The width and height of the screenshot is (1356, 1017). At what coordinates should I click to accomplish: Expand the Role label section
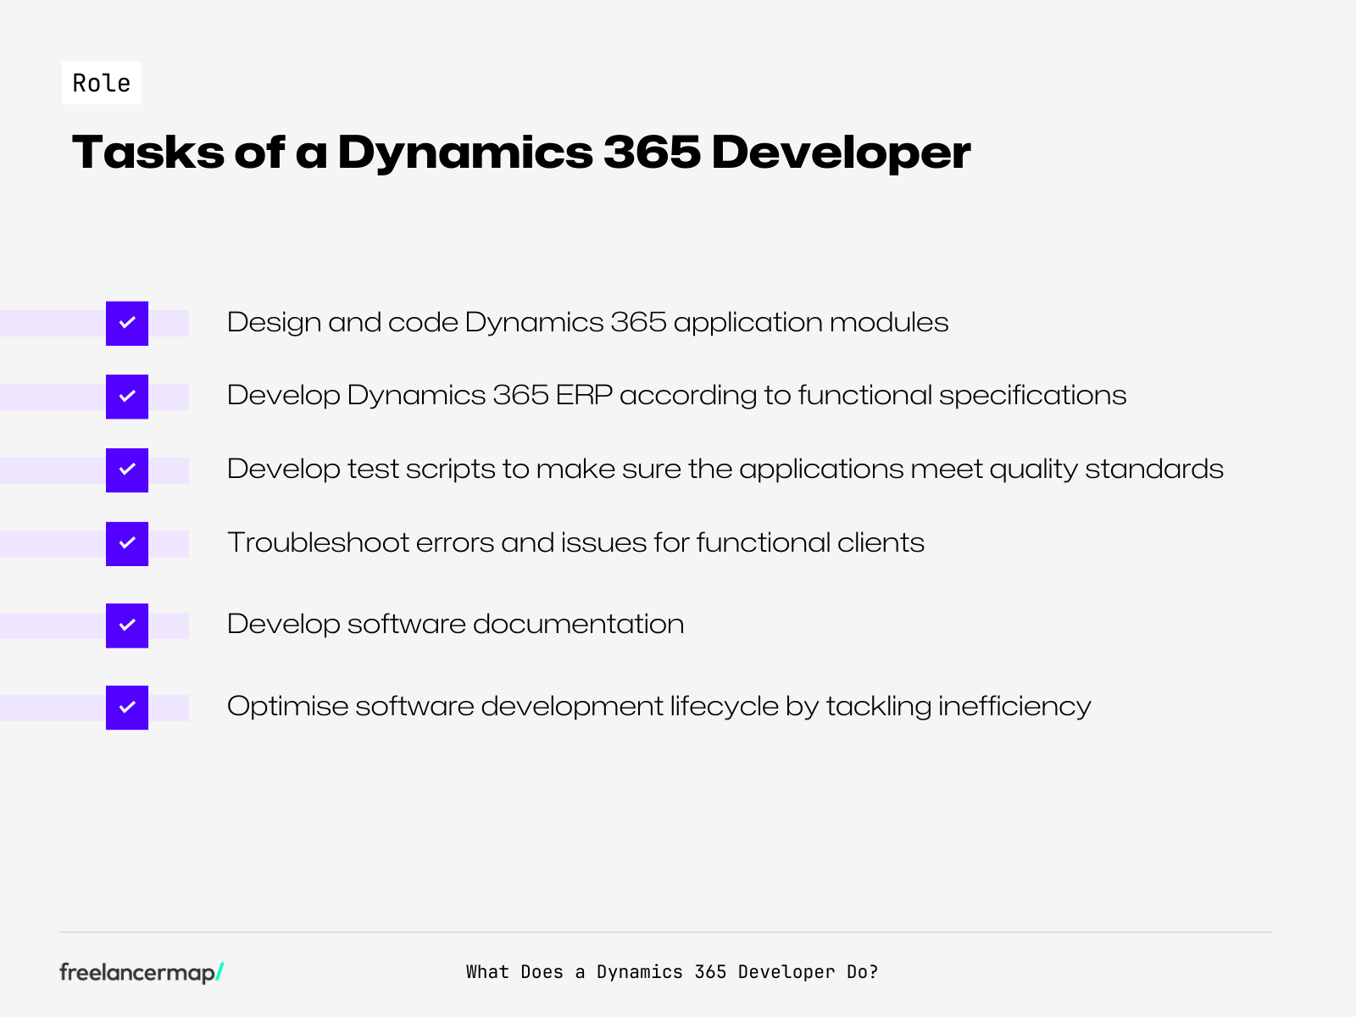[x=101, y=82]
